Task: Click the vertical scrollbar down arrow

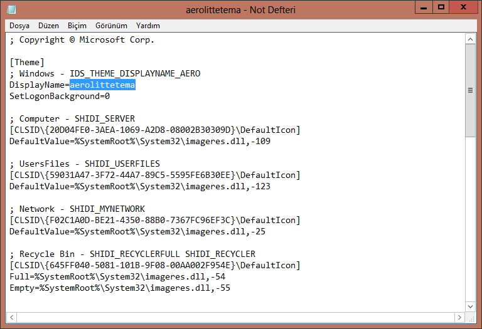Action: click(x=470, y=306)
